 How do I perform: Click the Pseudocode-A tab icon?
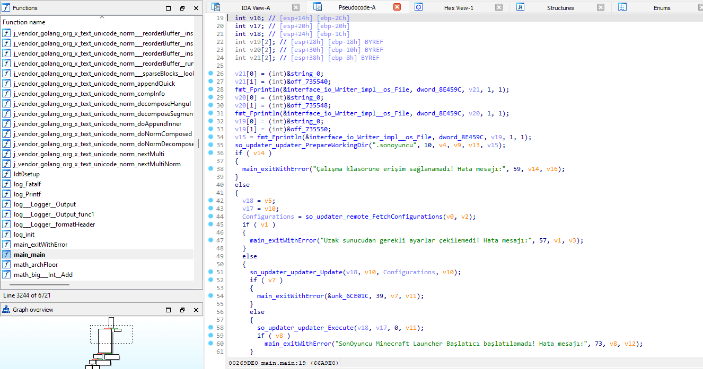tap(318, 7)
